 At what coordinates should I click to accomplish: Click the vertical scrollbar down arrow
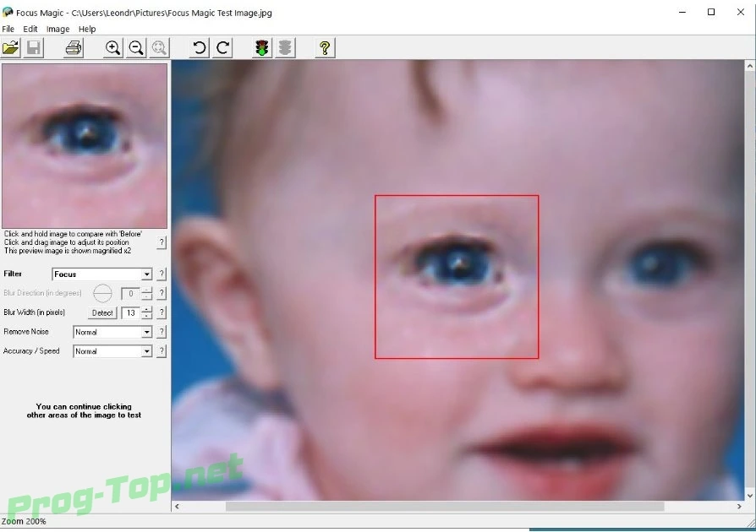pos(750,496)
